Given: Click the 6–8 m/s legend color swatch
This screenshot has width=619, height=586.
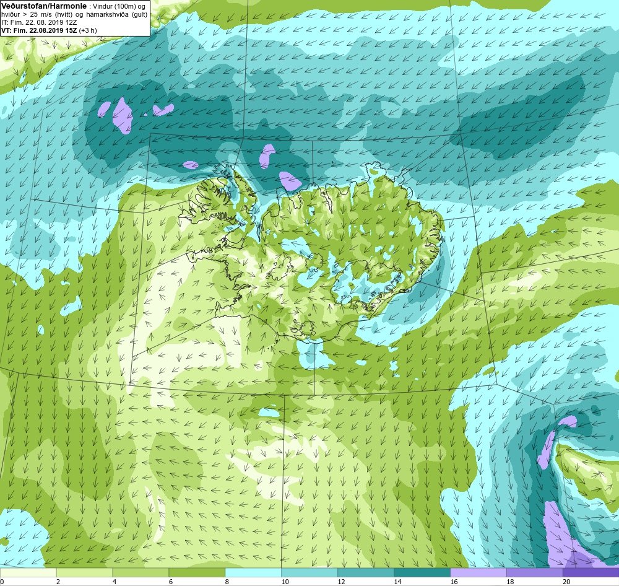Looking at the screenshot, I should [x=197, y=572].
